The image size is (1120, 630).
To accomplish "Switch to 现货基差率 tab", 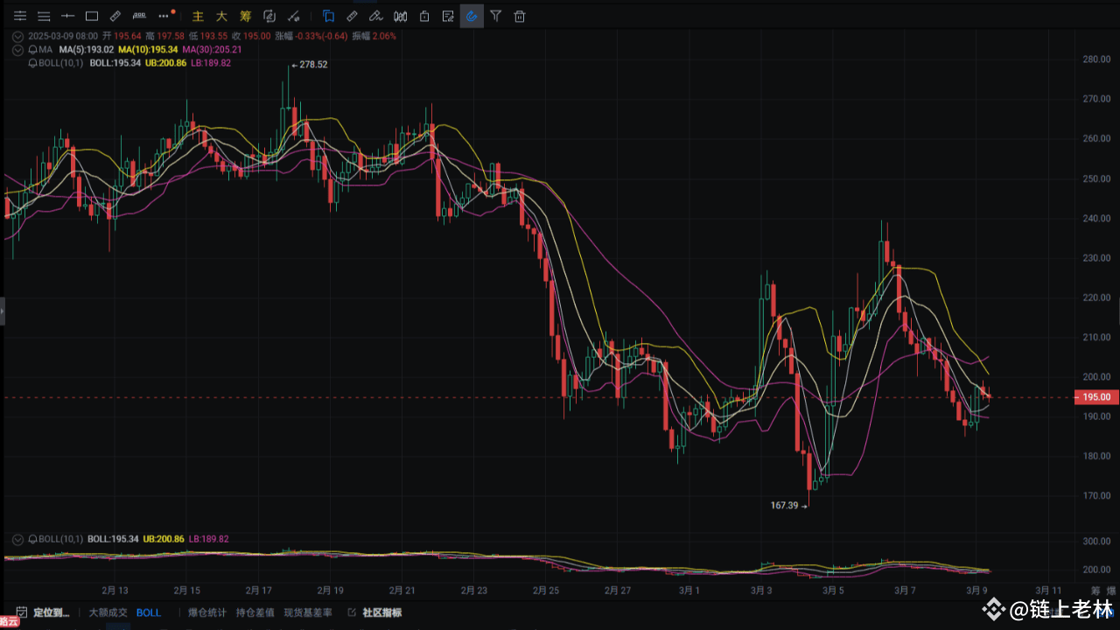I will pos(308,612).
